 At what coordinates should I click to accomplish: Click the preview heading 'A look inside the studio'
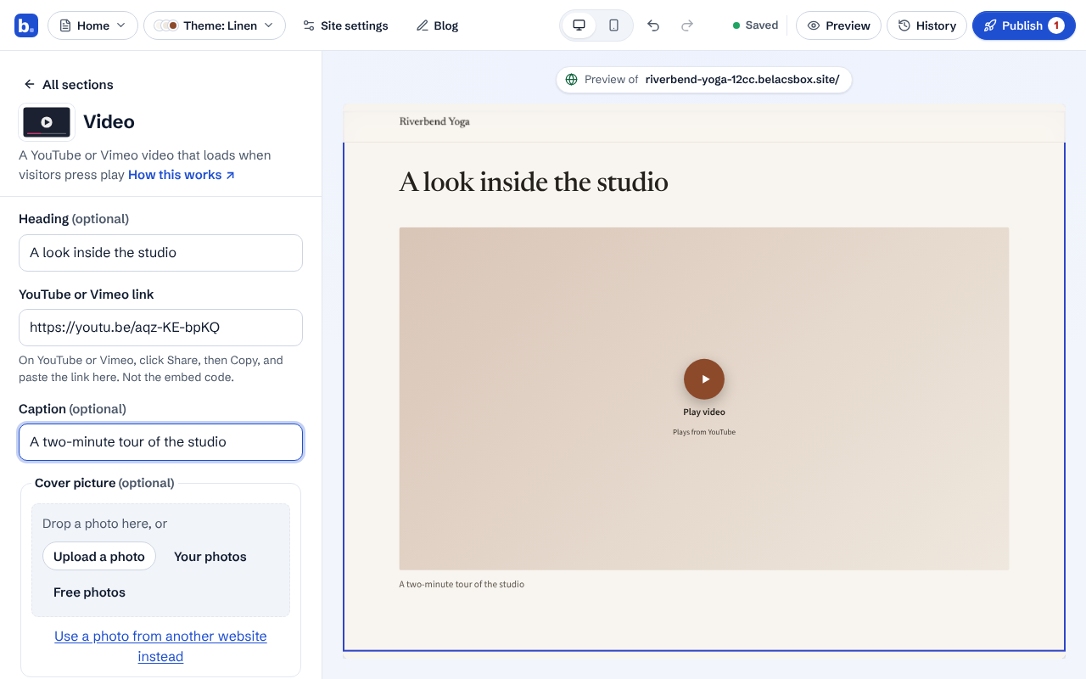click(534, 182)
